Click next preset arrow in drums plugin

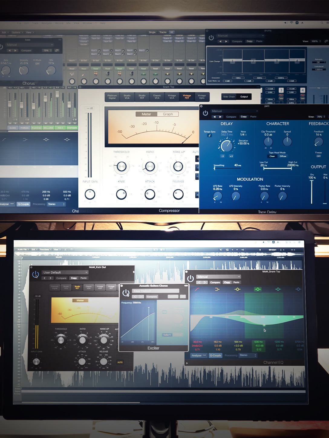click(x=226, y=41)
